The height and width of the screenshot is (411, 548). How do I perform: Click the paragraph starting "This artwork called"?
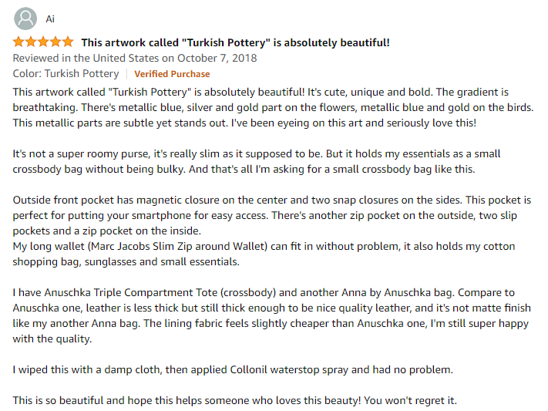pyautogui.click(x=273, y=107)
